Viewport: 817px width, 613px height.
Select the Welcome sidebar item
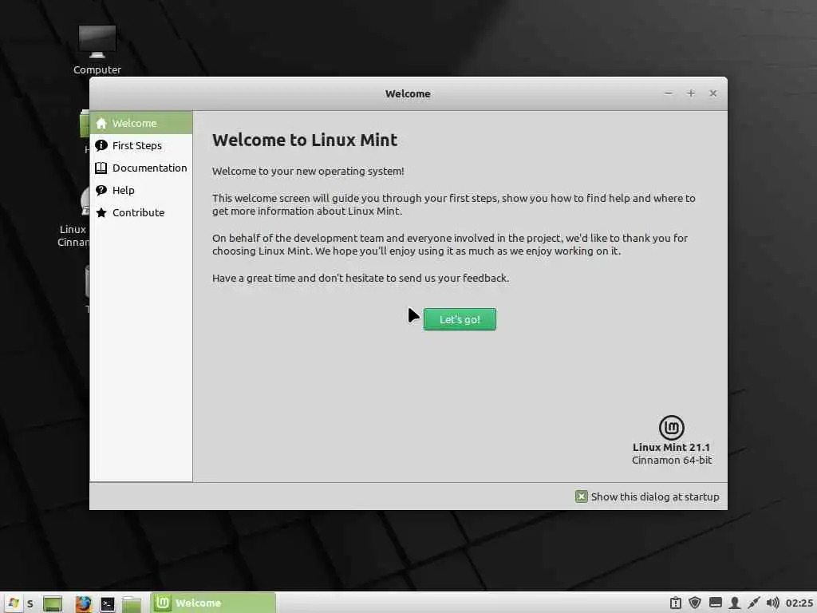(x=141, y=123)
